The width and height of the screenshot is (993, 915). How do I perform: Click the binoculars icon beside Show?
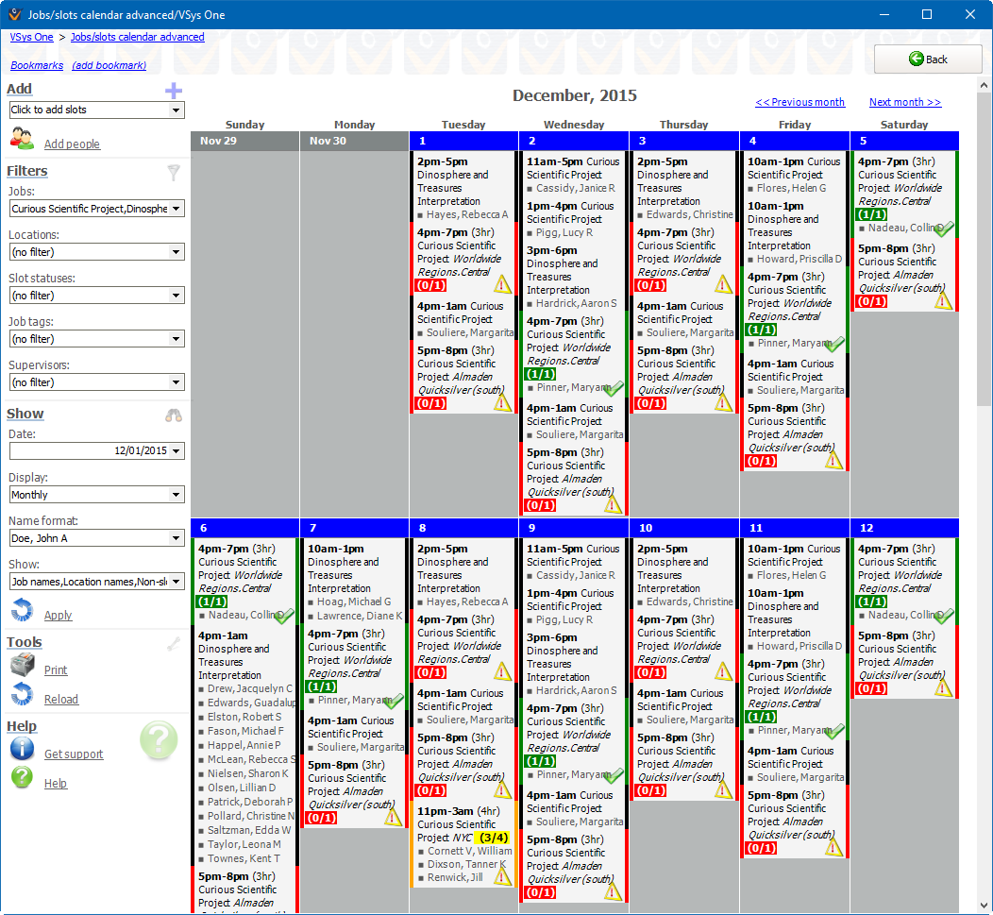coord(173,415)
